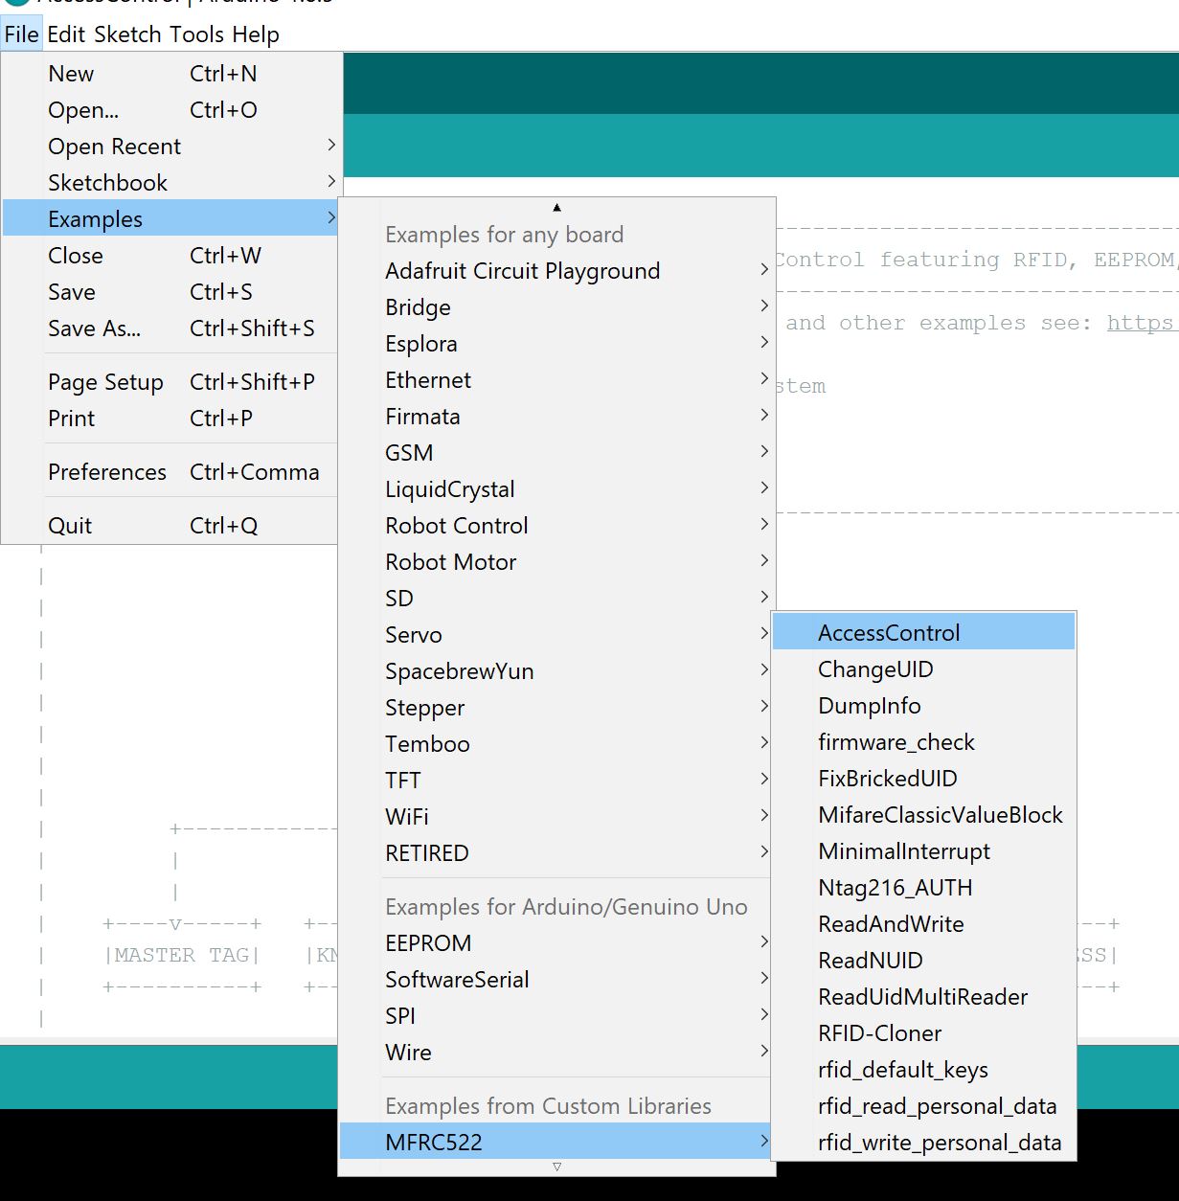
Task: Open the SD examples submenu
Action: click(x=556, y=599)
